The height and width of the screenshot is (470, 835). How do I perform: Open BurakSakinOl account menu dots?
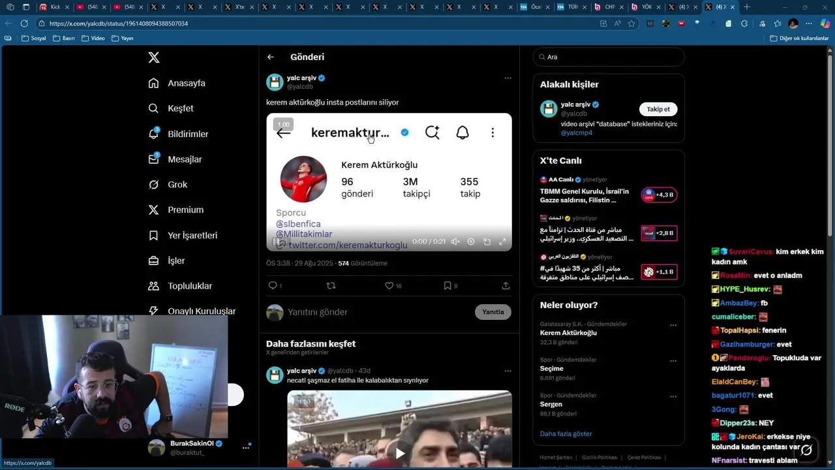click(x=246, y=447)
